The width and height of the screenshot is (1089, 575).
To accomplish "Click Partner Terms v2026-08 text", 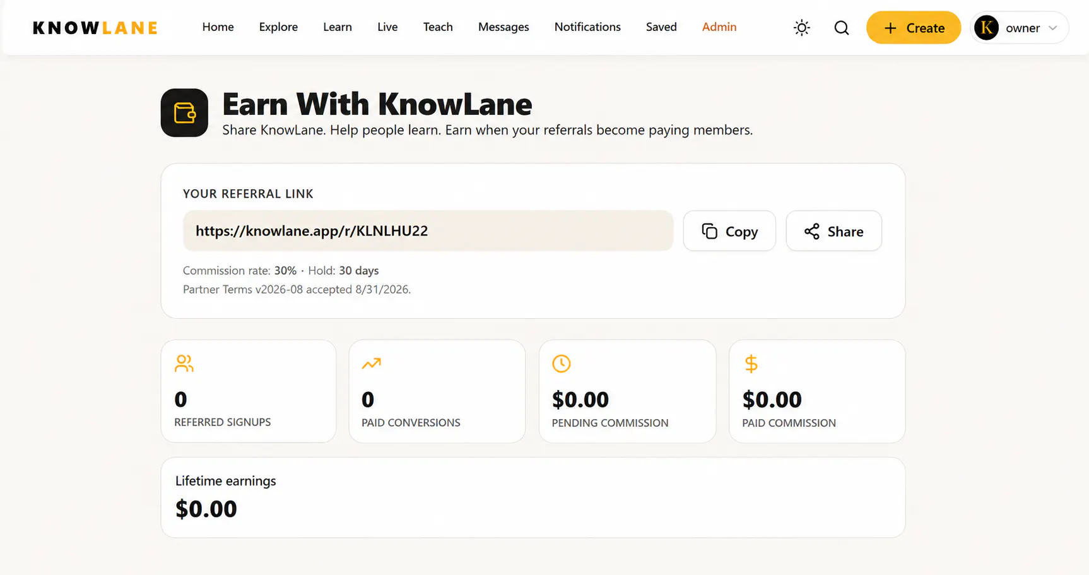I will (x=297, y=290).
